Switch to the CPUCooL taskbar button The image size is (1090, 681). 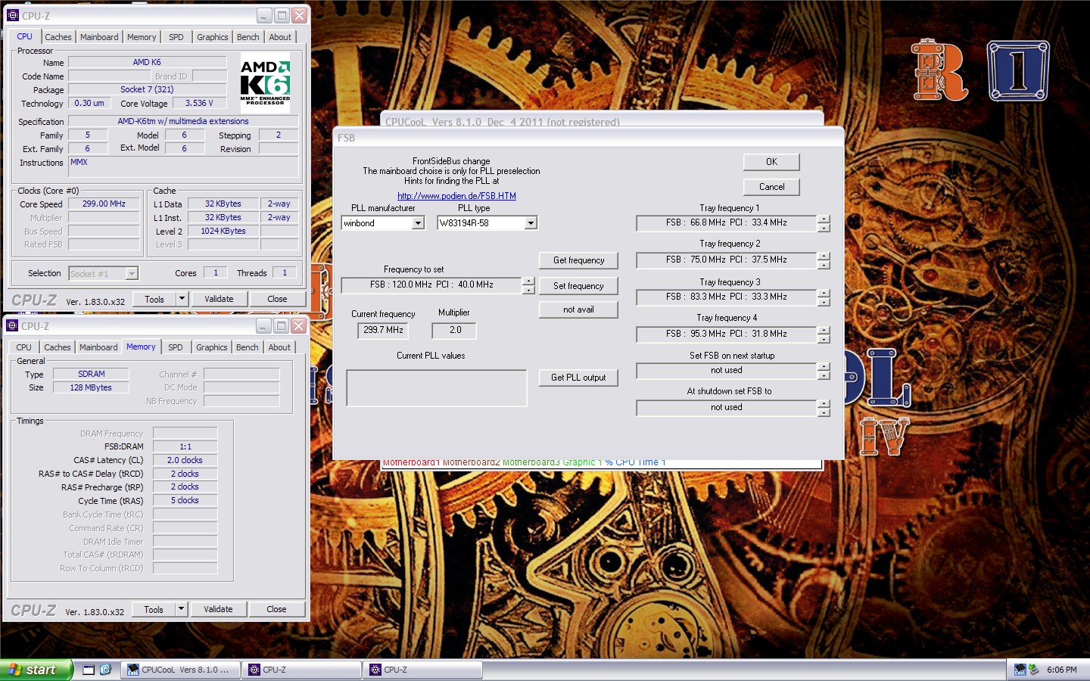181,670
